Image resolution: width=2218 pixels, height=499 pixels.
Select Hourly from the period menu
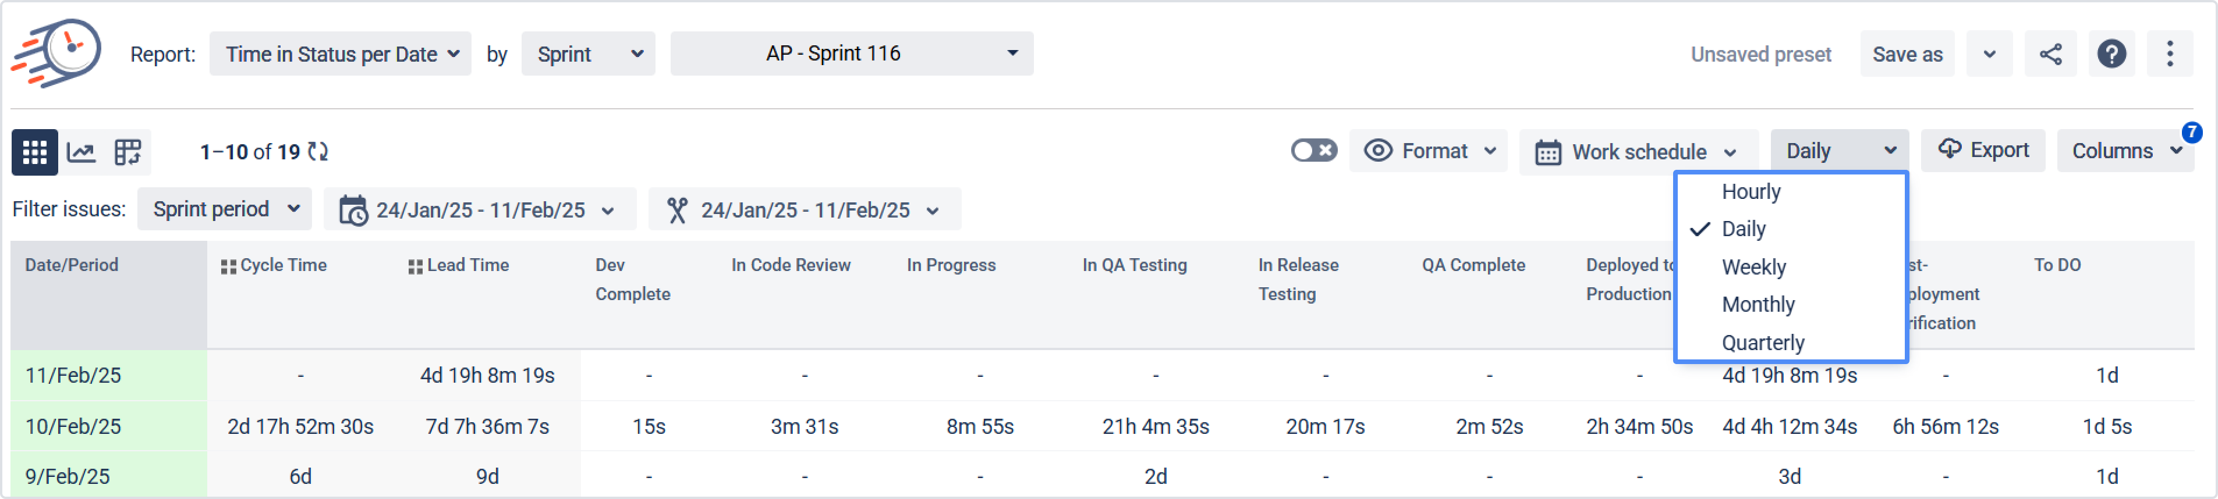(1751, 192)
